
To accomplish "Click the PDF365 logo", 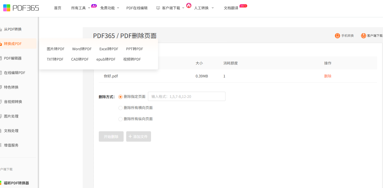I will point(21,8).
